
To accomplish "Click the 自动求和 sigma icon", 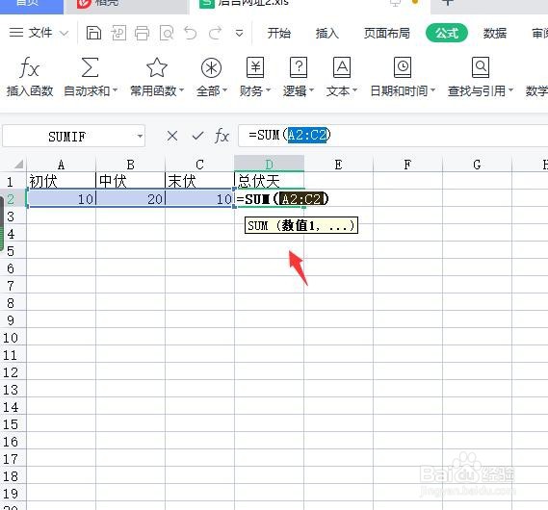I will [x=90, y=67].
